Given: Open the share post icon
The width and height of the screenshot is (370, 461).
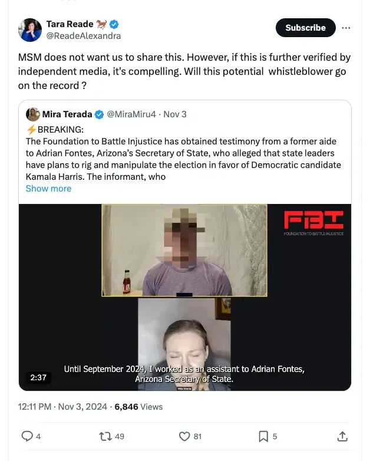Looking at the screenshot, I should (342, 436).
